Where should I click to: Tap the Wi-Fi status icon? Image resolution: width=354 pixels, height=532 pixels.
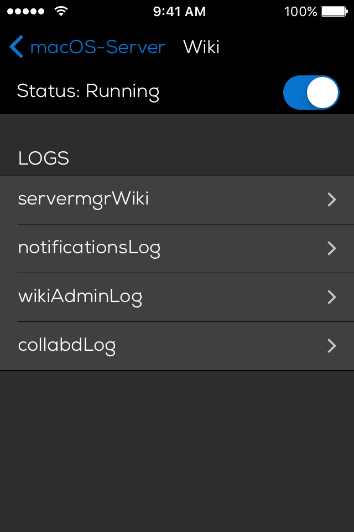pos(61,11)
